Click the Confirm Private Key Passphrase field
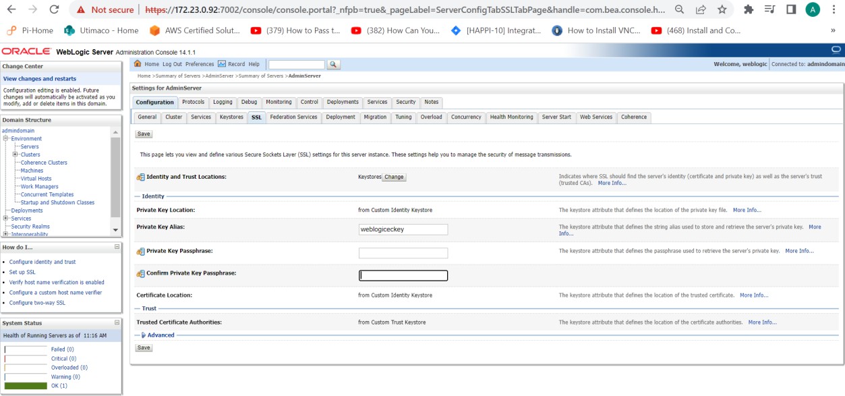 coord(403,275)
